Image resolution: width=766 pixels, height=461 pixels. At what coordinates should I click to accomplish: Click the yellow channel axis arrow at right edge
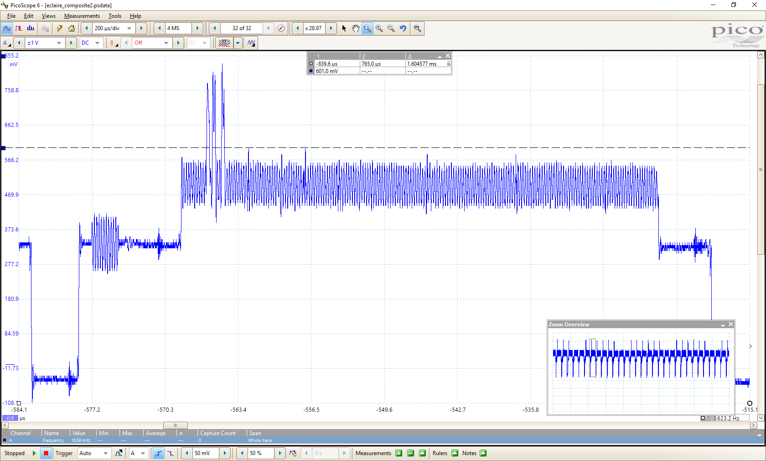[750, 346]
